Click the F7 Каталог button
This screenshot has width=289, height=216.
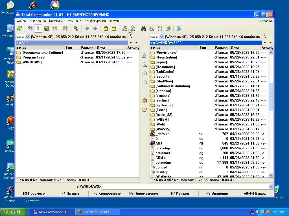(x=180, y=193)
